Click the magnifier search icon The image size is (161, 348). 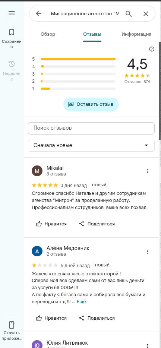click(129, 14)
